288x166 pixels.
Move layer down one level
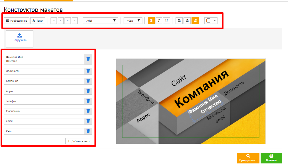pos(68,21)
